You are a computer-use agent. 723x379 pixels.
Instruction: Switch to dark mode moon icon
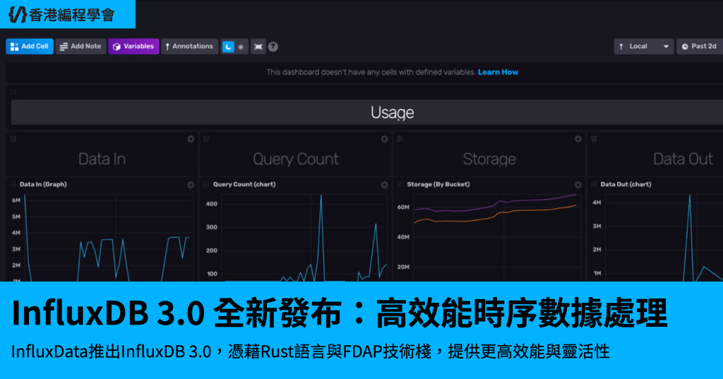pyautogui.click(x=228, y=47)
